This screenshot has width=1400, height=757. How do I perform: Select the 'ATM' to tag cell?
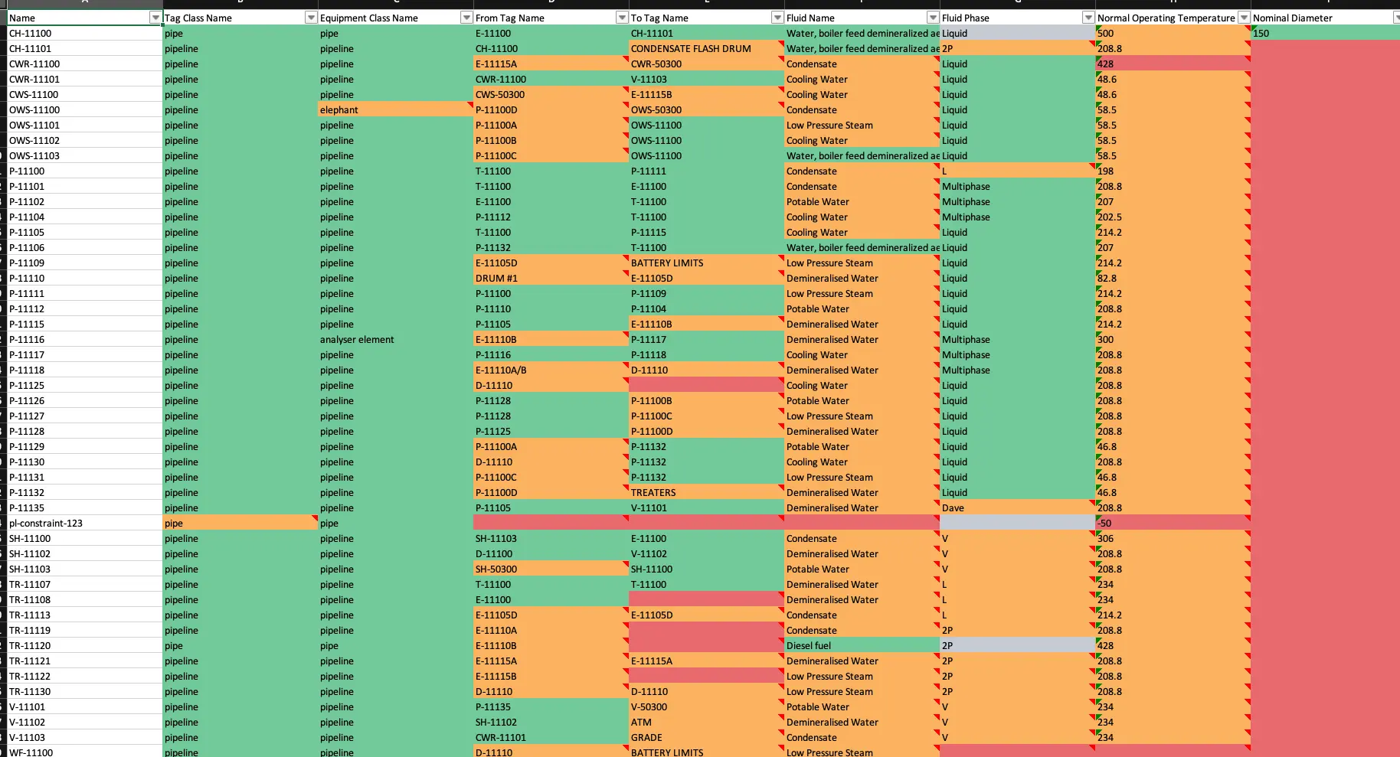705,723
